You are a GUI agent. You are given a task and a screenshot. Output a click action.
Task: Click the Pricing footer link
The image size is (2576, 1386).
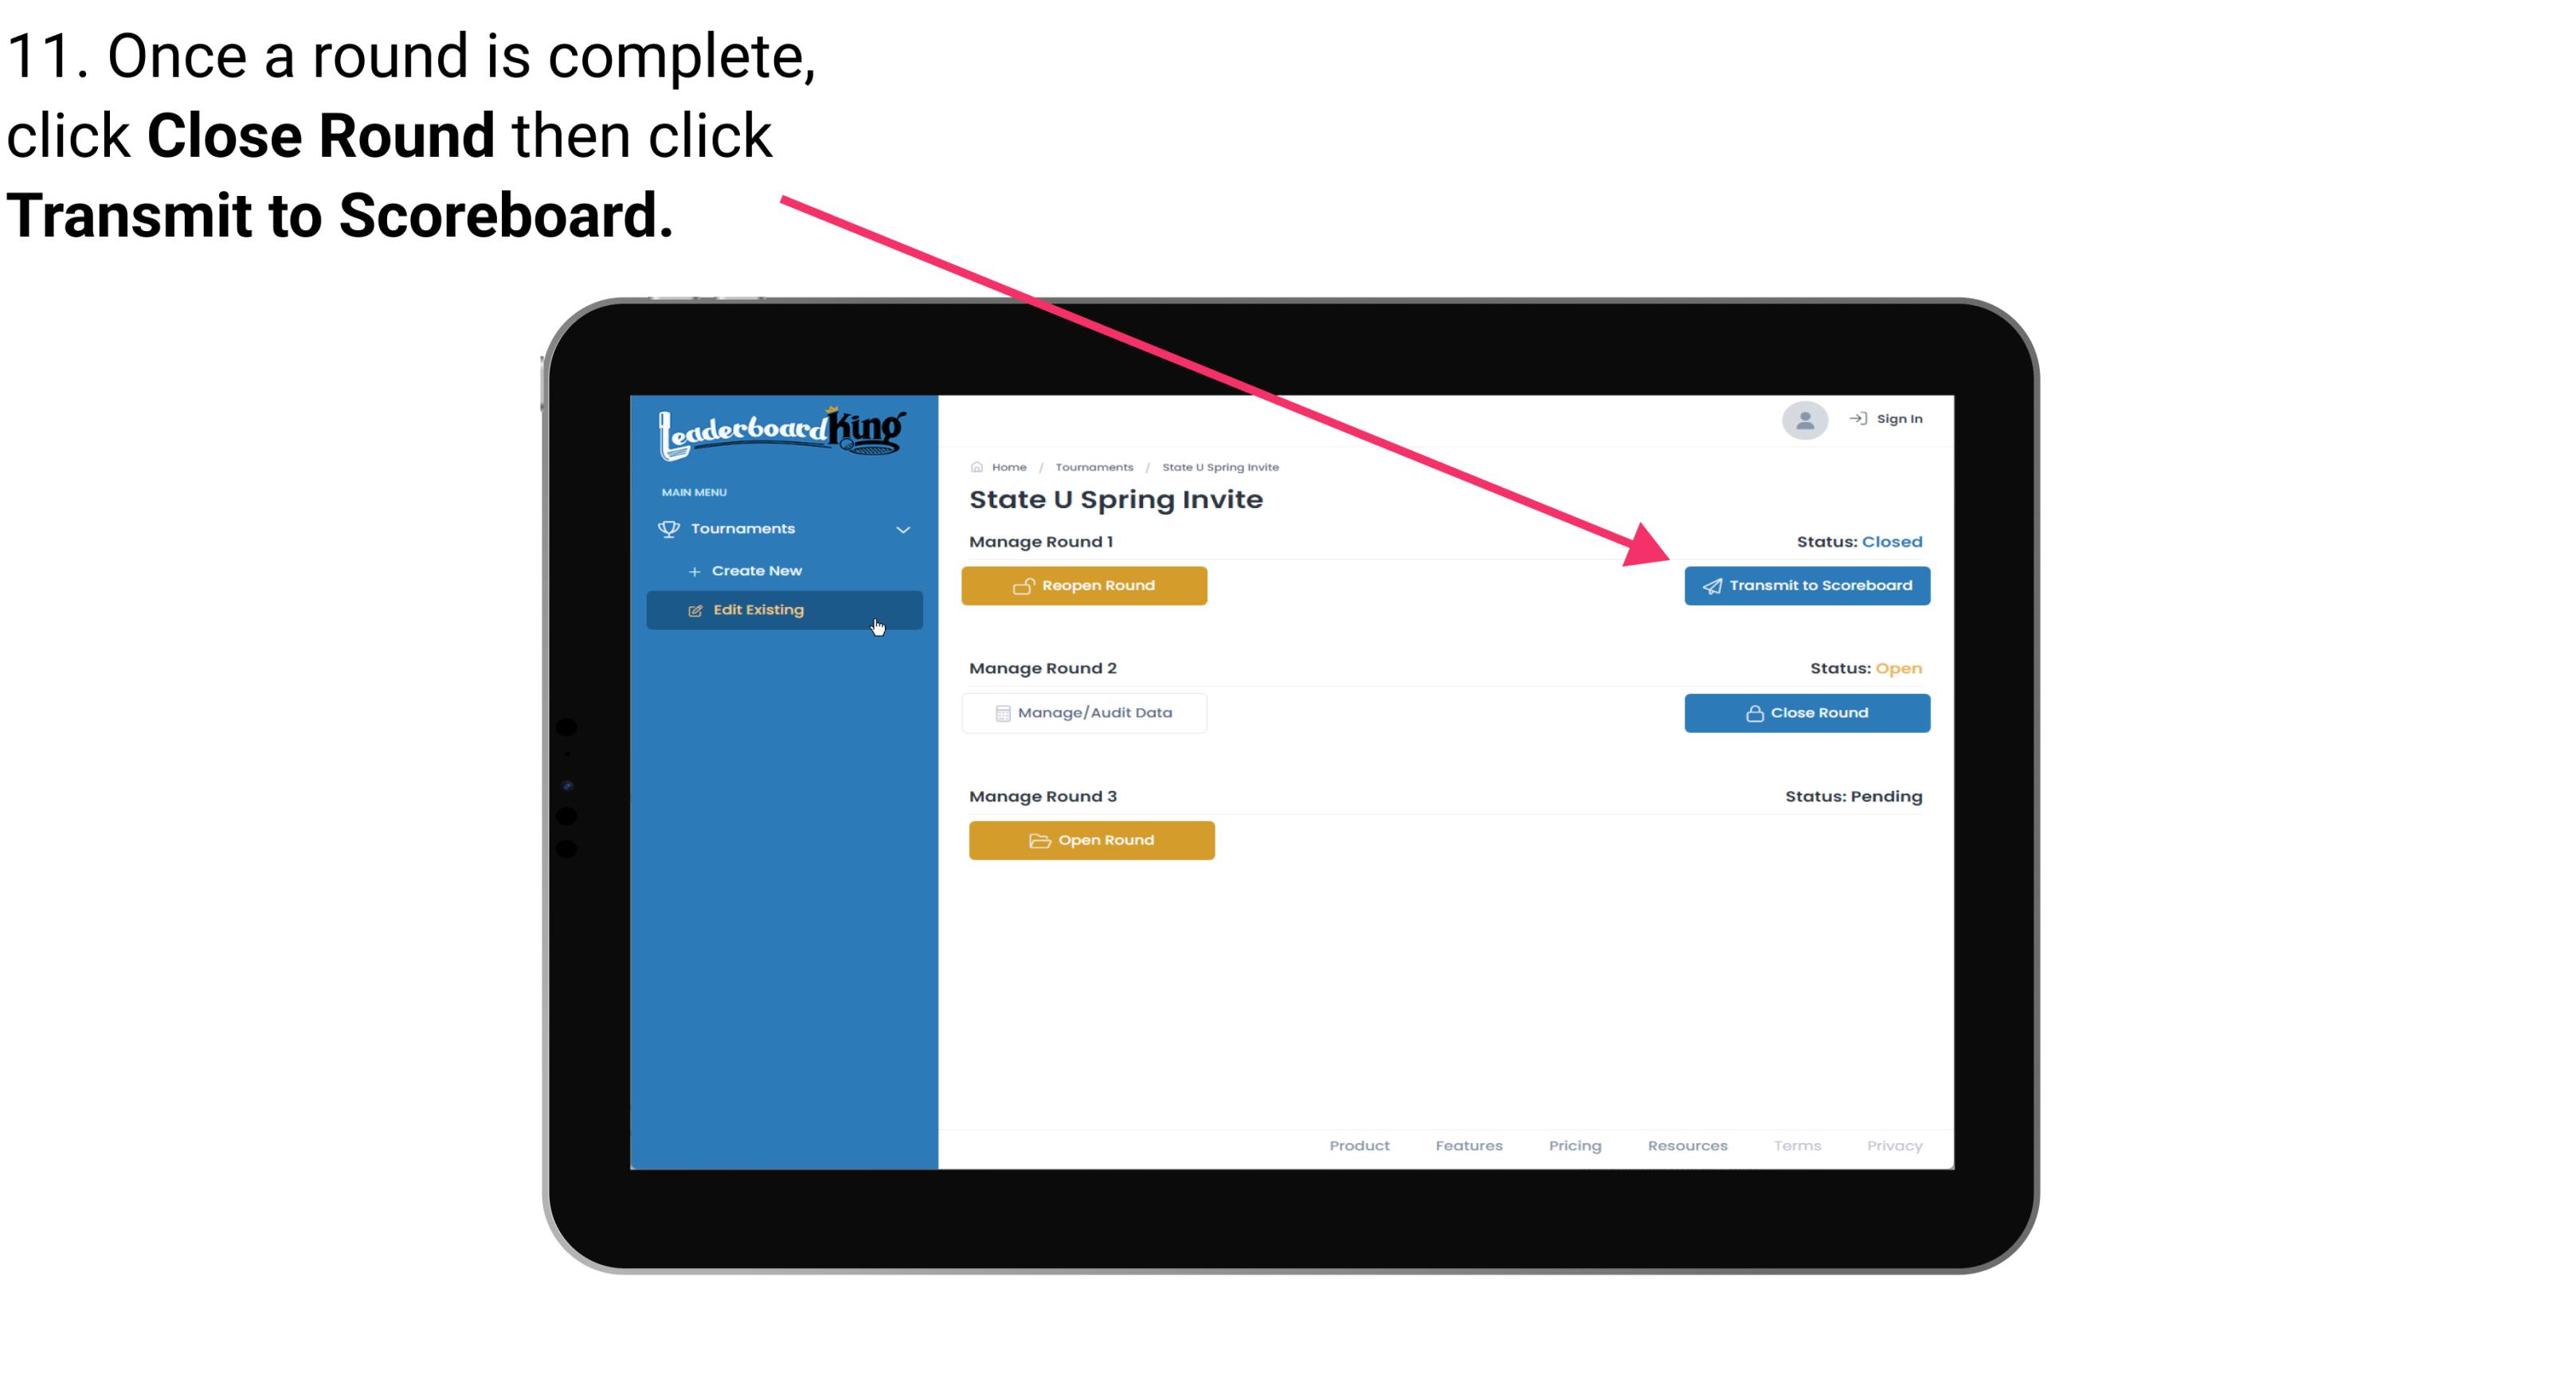tap(1573, 1145)
